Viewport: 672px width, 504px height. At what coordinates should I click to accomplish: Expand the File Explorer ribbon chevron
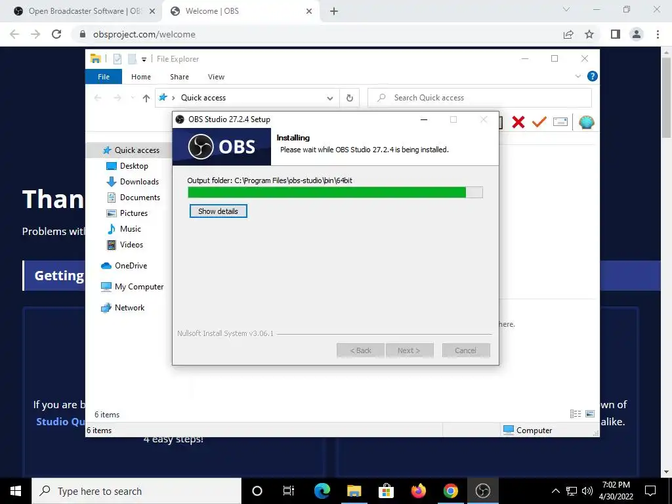click(x=577, y=76)
